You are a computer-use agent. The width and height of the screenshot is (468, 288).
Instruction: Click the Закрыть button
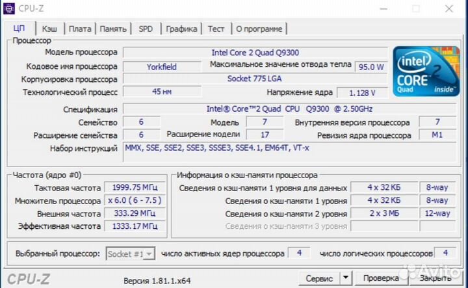click(x=435, y=278)
